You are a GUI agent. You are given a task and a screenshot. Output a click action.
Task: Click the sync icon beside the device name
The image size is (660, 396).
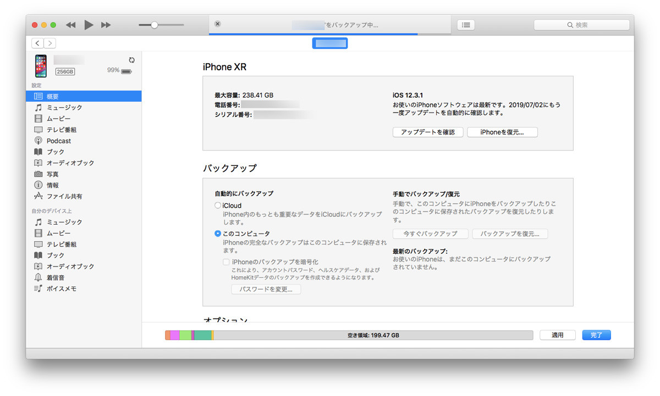(131, 60)
